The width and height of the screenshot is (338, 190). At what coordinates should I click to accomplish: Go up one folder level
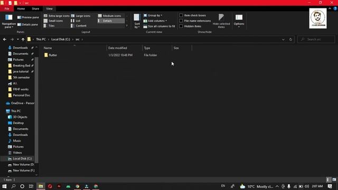pos(23,40)
